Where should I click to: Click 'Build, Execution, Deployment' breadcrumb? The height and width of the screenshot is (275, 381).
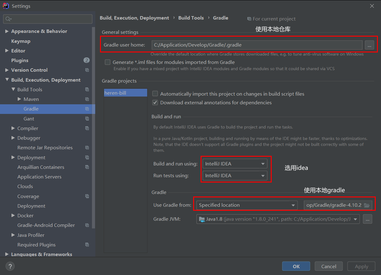click(134, 18)
